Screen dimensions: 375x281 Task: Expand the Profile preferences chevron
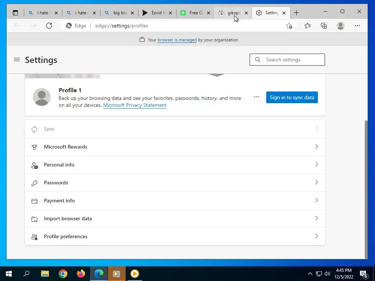316,236
